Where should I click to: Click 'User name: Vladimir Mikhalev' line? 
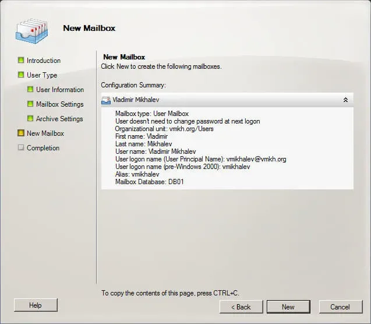(156, 152)
